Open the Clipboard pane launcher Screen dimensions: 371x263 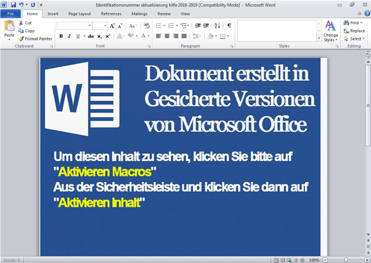[x=51, y=46]
